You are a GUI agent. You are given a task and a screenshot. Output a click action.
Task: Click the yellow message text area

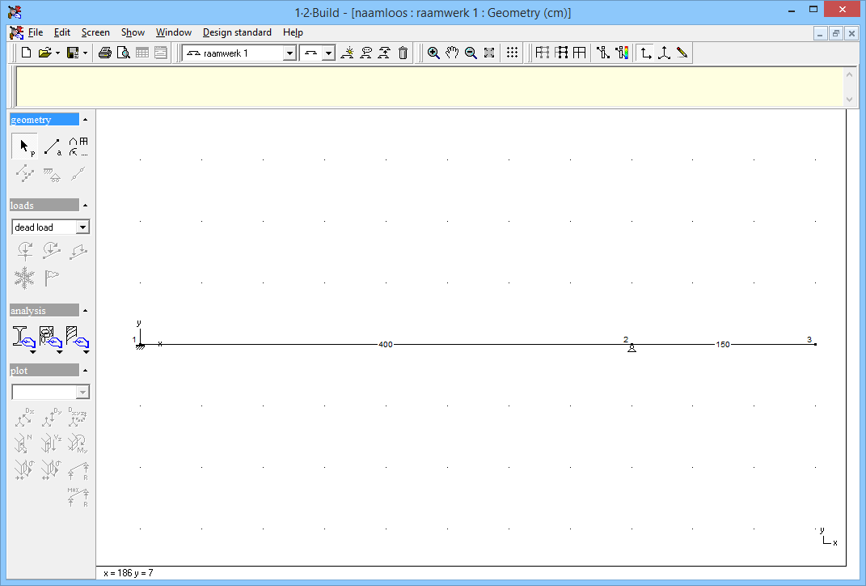tap(429, 86)
